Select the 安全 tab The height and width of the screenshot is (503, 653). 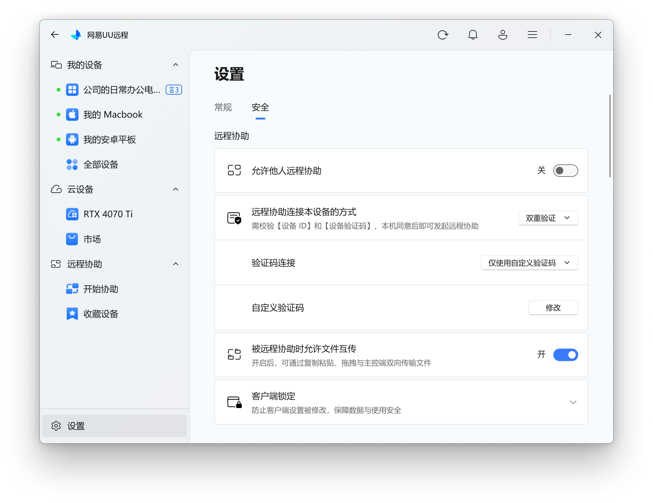tap(260, 107)
